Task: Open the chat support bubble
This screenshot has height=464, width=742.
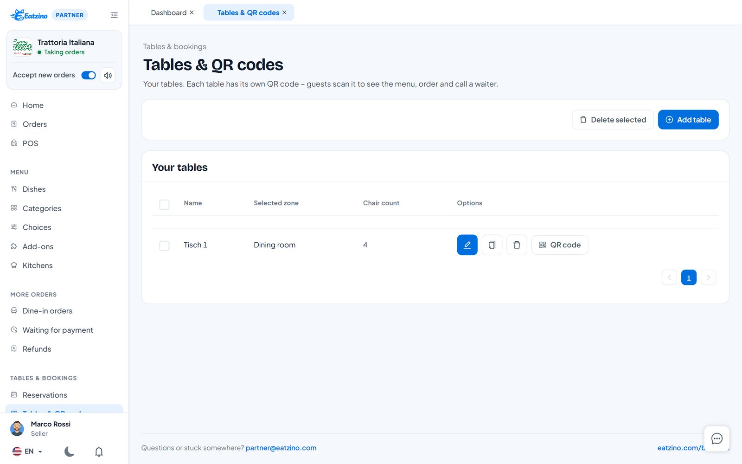Action: tap(716, 438)
